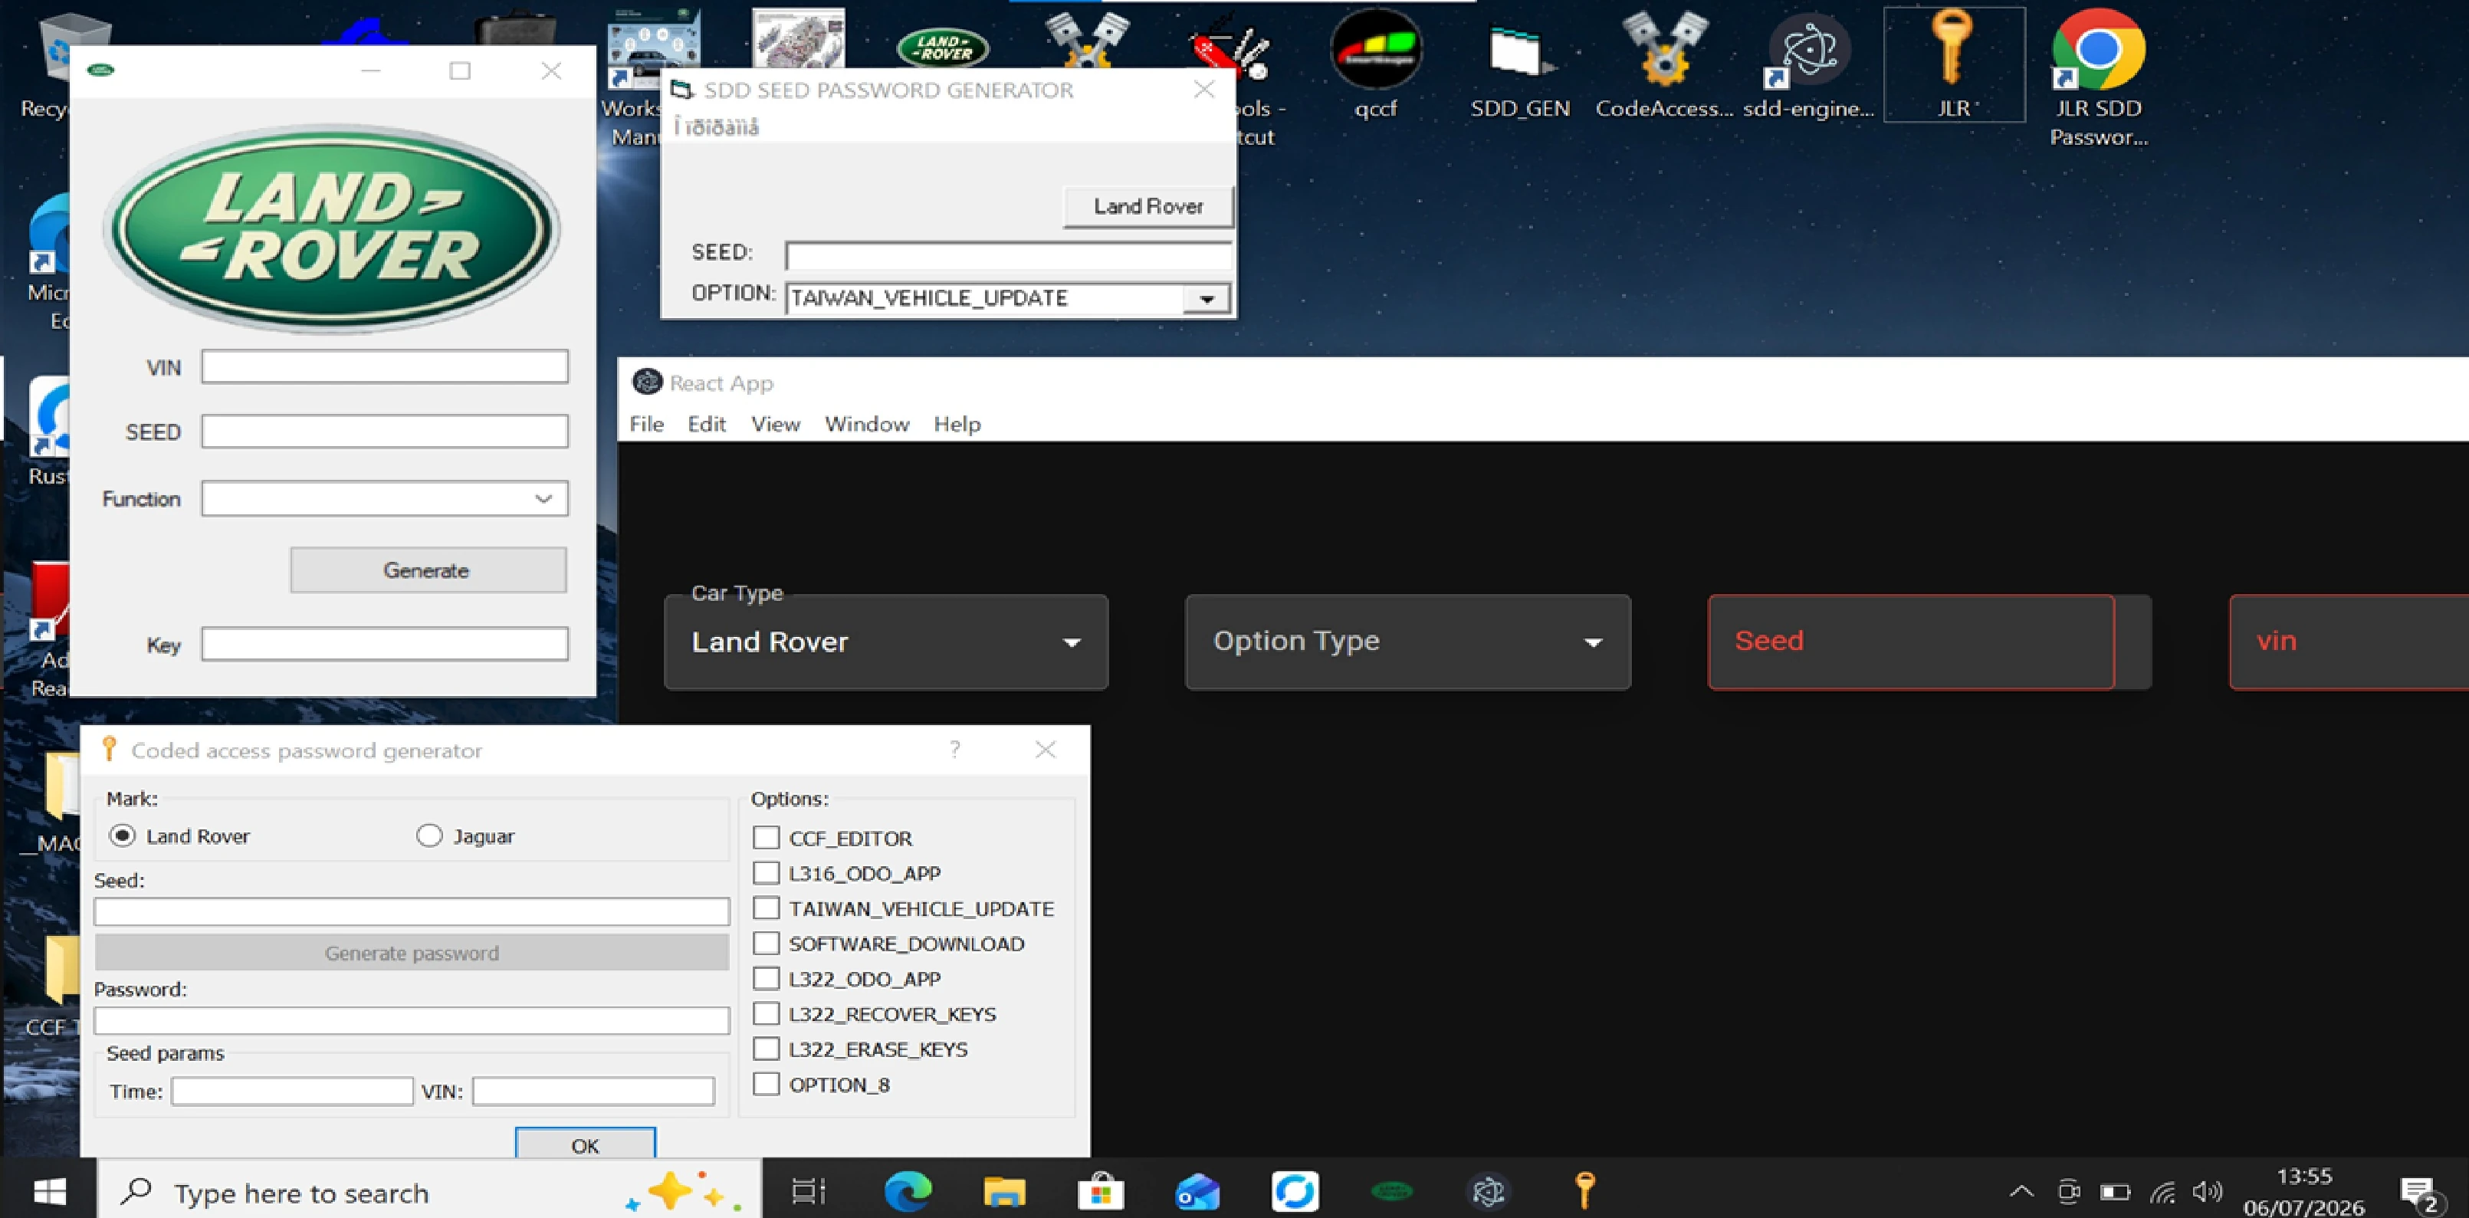
Task: Open the Edit menu in React App
Action: (707, 424)
